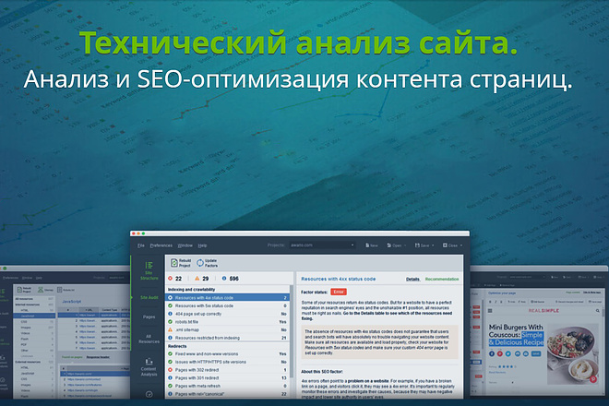The width and height of the screenshot is (609, 406).
Task: Click the search magnifier icon on Real Simple page
Action: [x=598, y=311]
